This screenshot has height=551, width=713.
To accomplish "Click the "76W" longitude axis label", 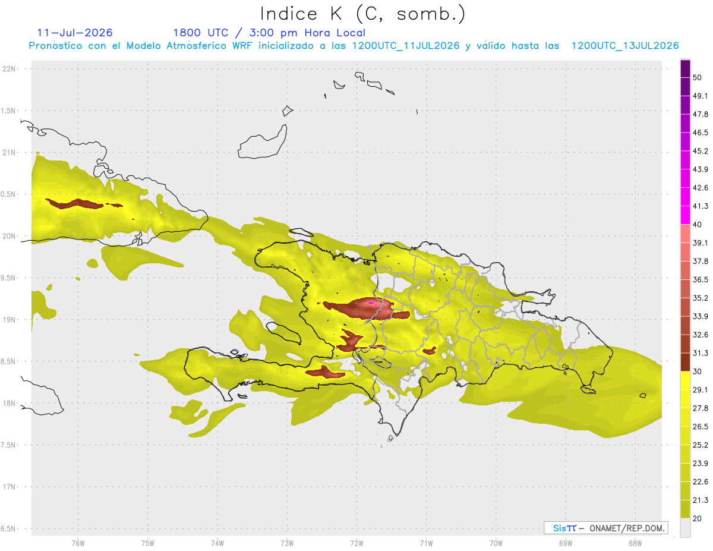I will pyautogui.click(x=78, y=543).
